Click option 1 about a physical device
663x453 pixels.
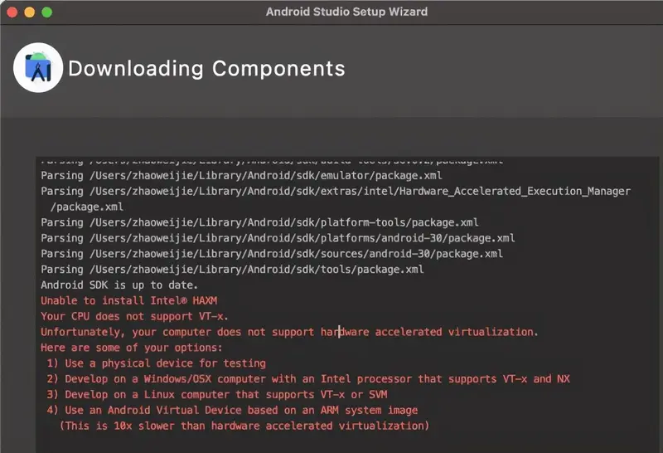(x=156, y=363)
